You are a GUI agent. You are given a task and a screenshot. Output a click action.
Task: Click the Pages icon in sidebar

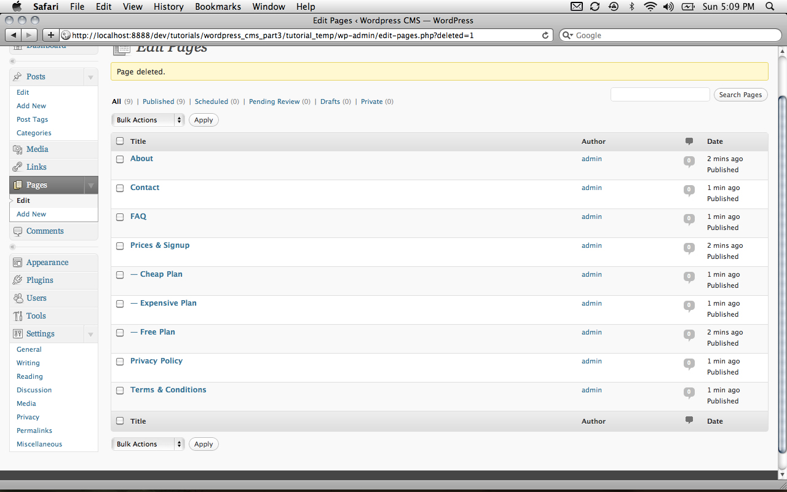point(18,185)
